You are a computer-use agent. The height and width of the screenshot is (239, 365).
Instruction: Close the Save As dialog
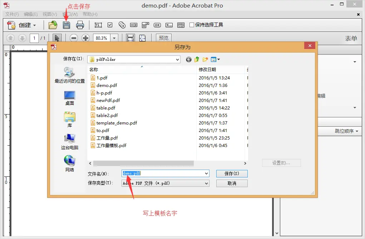310,46
